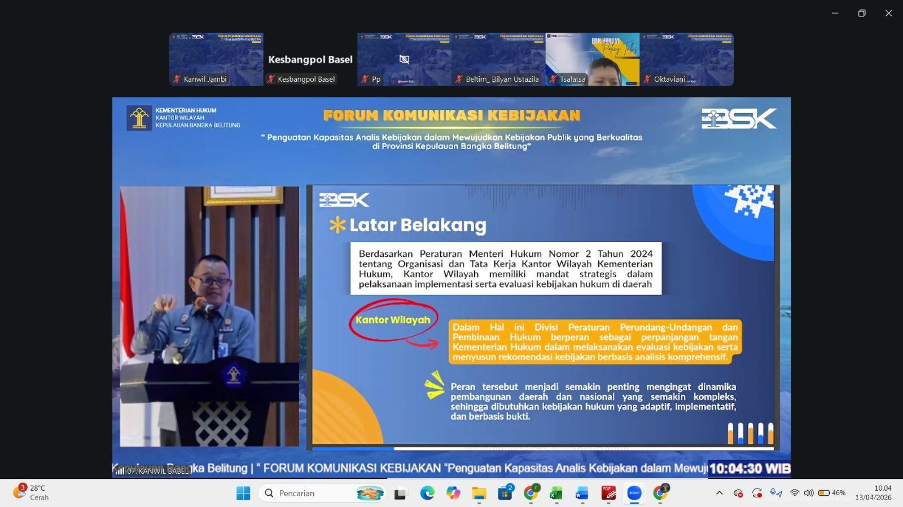The height and width of the screenshot is (507, 903).
Task: Open Google Chrome from the taskbar
Action: coord(531,493)
